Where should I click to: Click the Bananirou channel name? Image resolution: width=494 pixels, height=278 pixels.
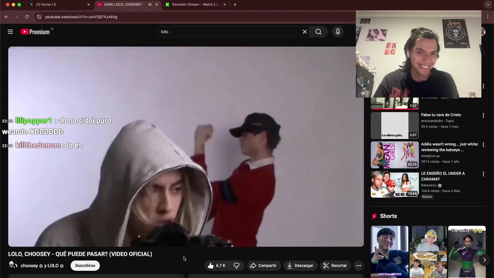click(x=429, y=185)
